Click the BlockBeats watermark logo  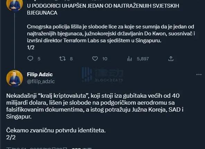pos(102,74)
